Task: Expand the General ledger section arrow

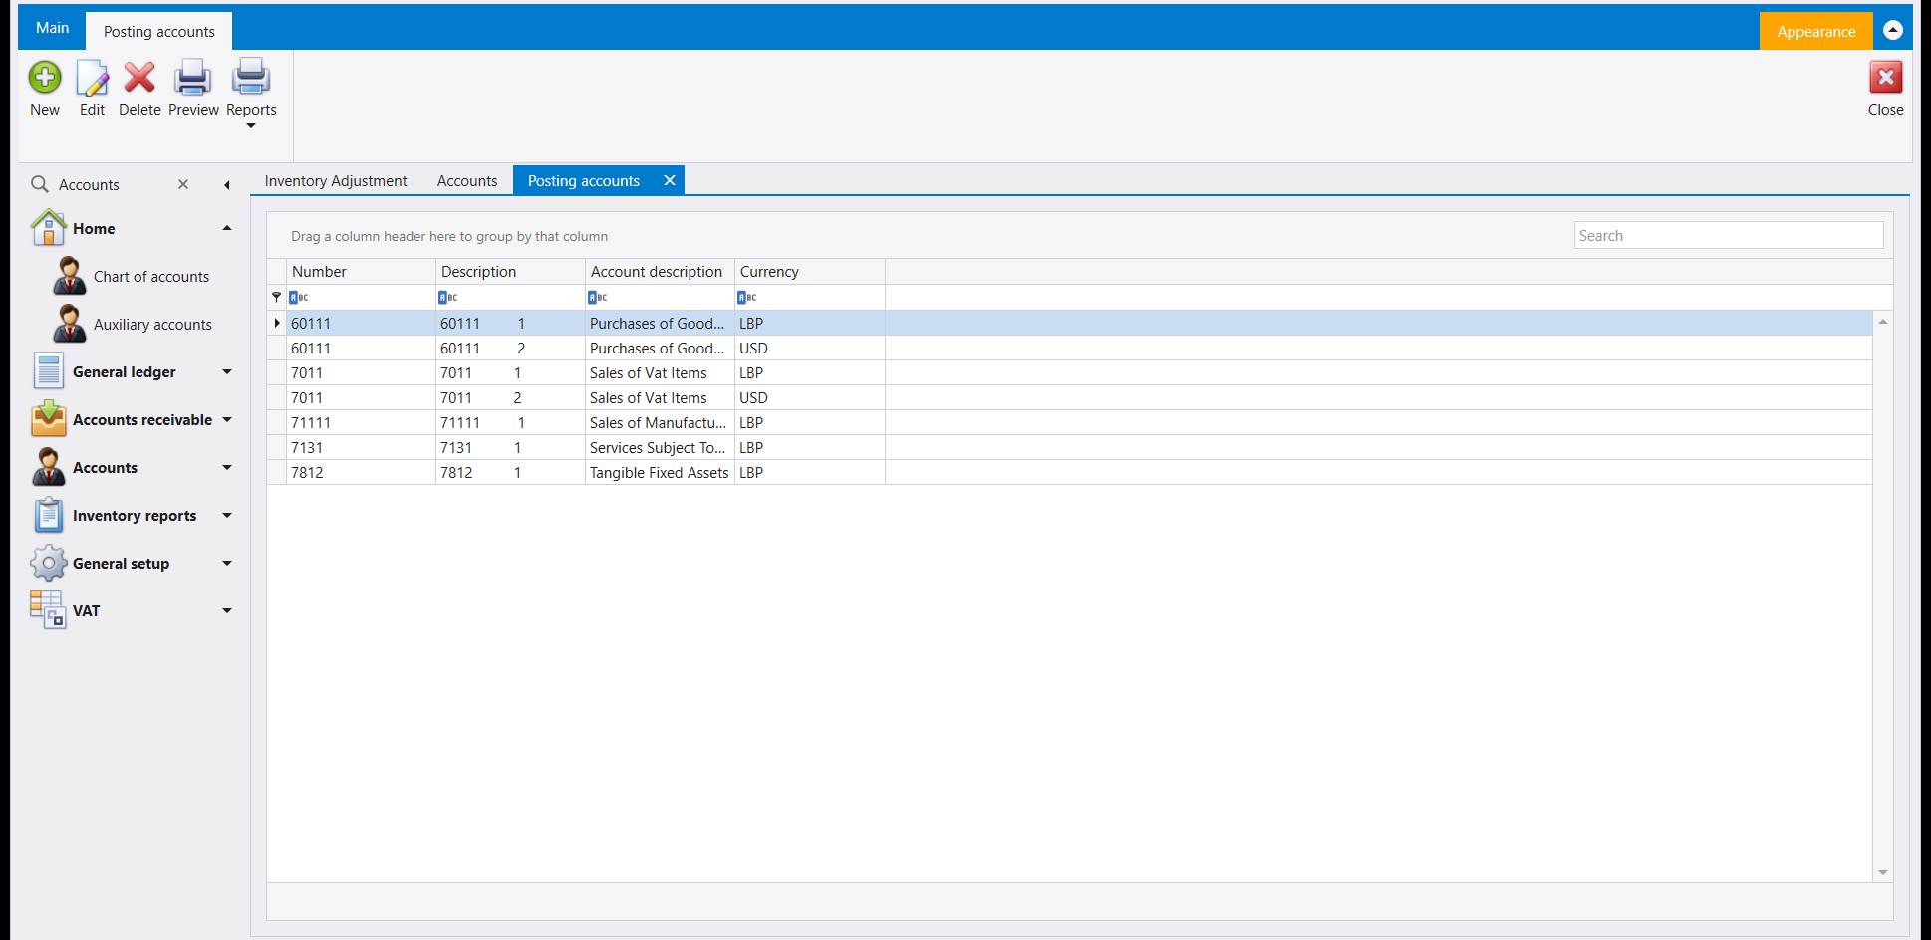Action: (x=227, y=371)
